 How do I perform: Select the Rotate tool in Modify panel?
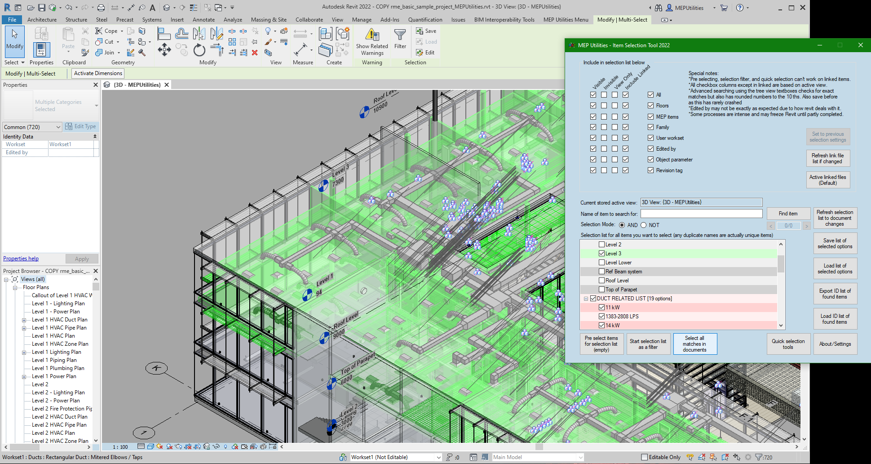(x=199, y=50)
